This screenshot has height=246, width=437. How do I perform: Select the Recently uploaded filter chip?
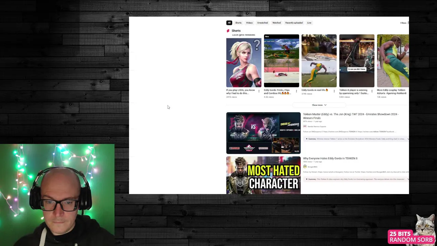click(x=294, y=23)
